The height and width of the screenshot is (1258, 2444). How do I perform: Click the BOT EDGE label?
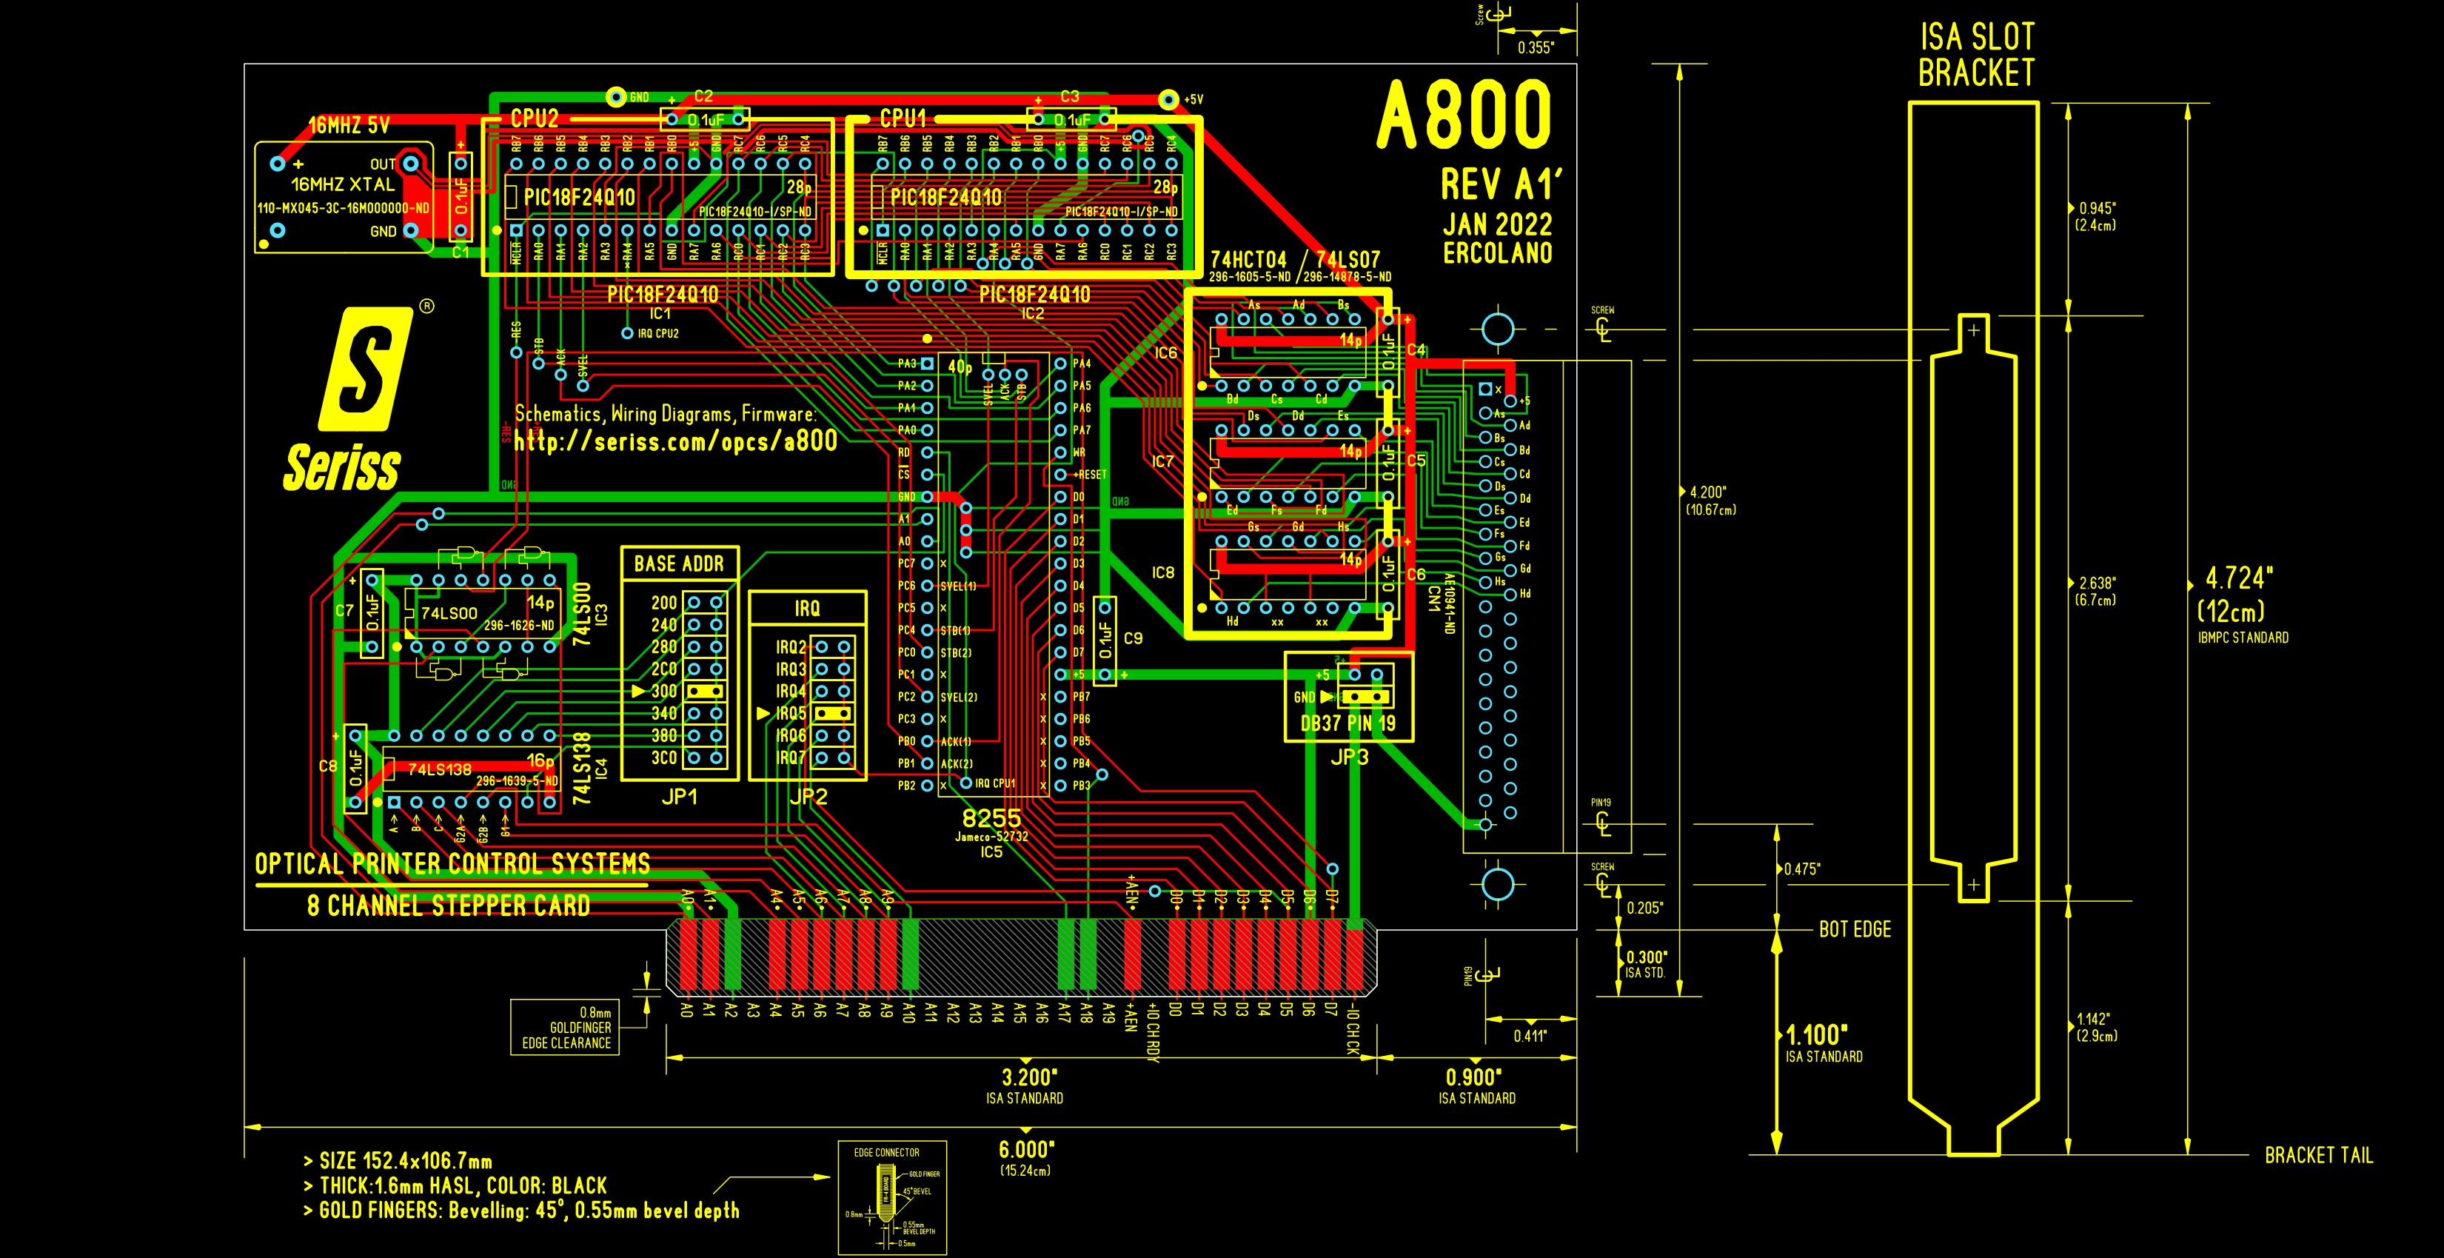click(1855, 930)
